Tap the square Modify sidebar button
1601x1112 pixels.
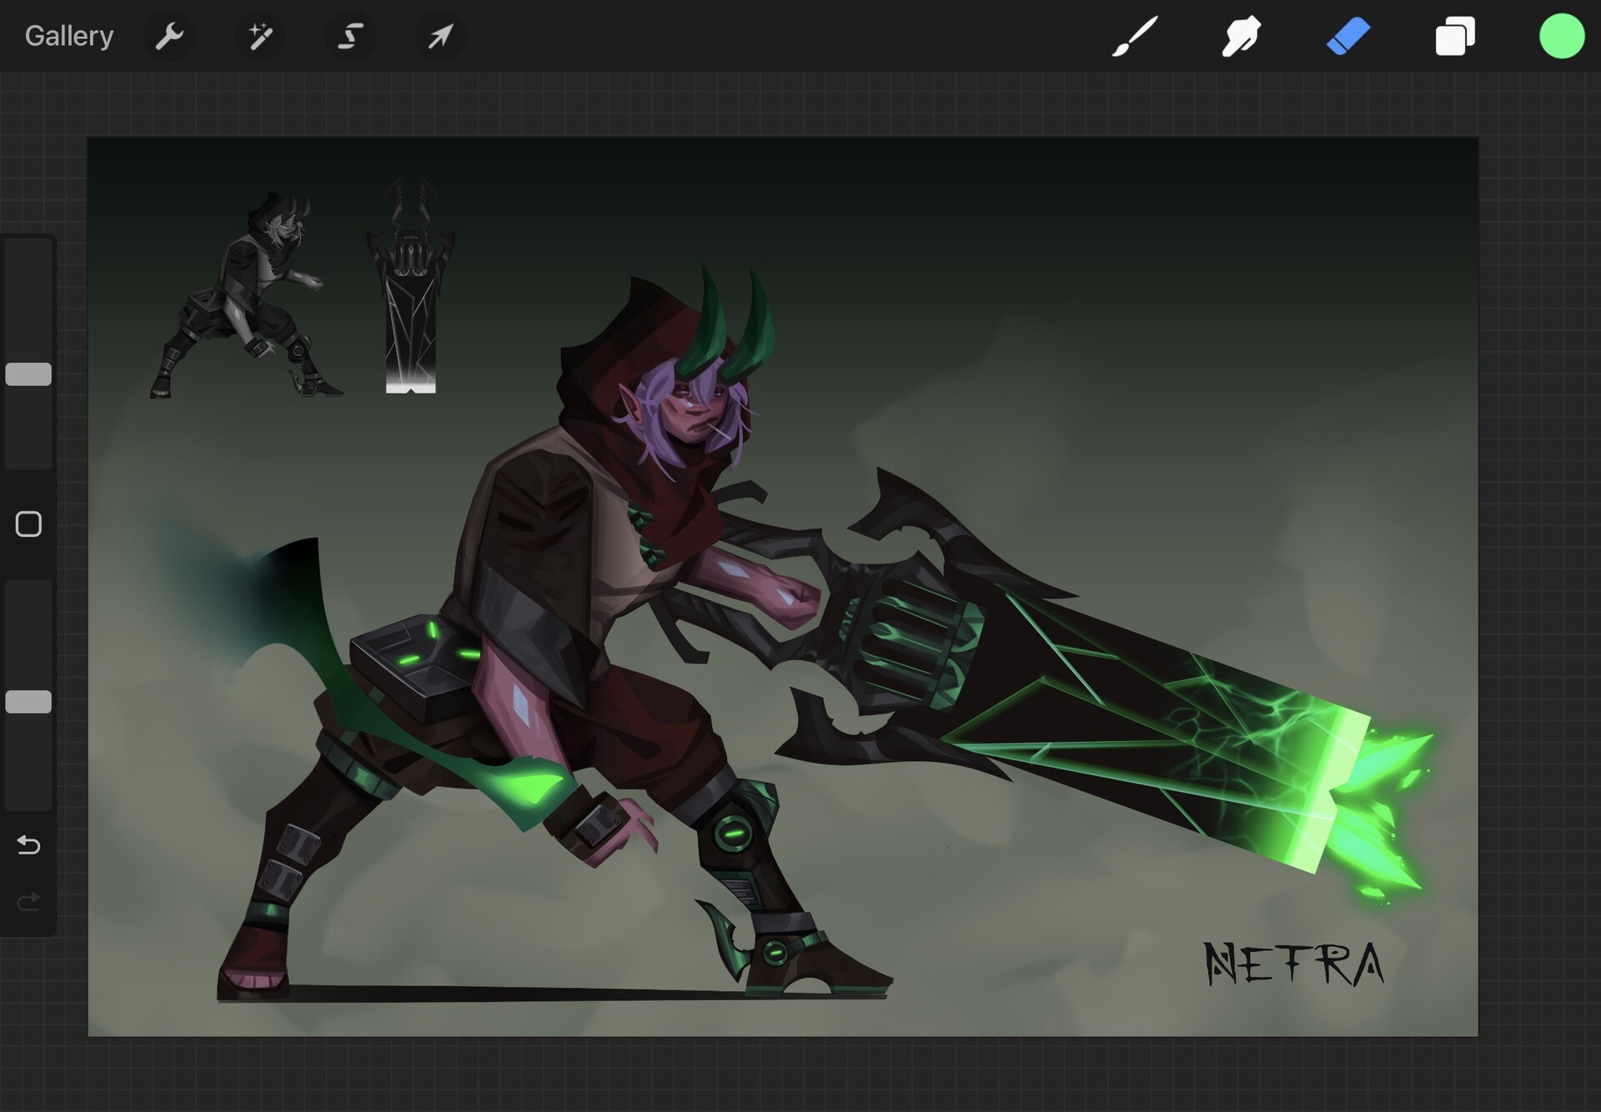[28, 524]
